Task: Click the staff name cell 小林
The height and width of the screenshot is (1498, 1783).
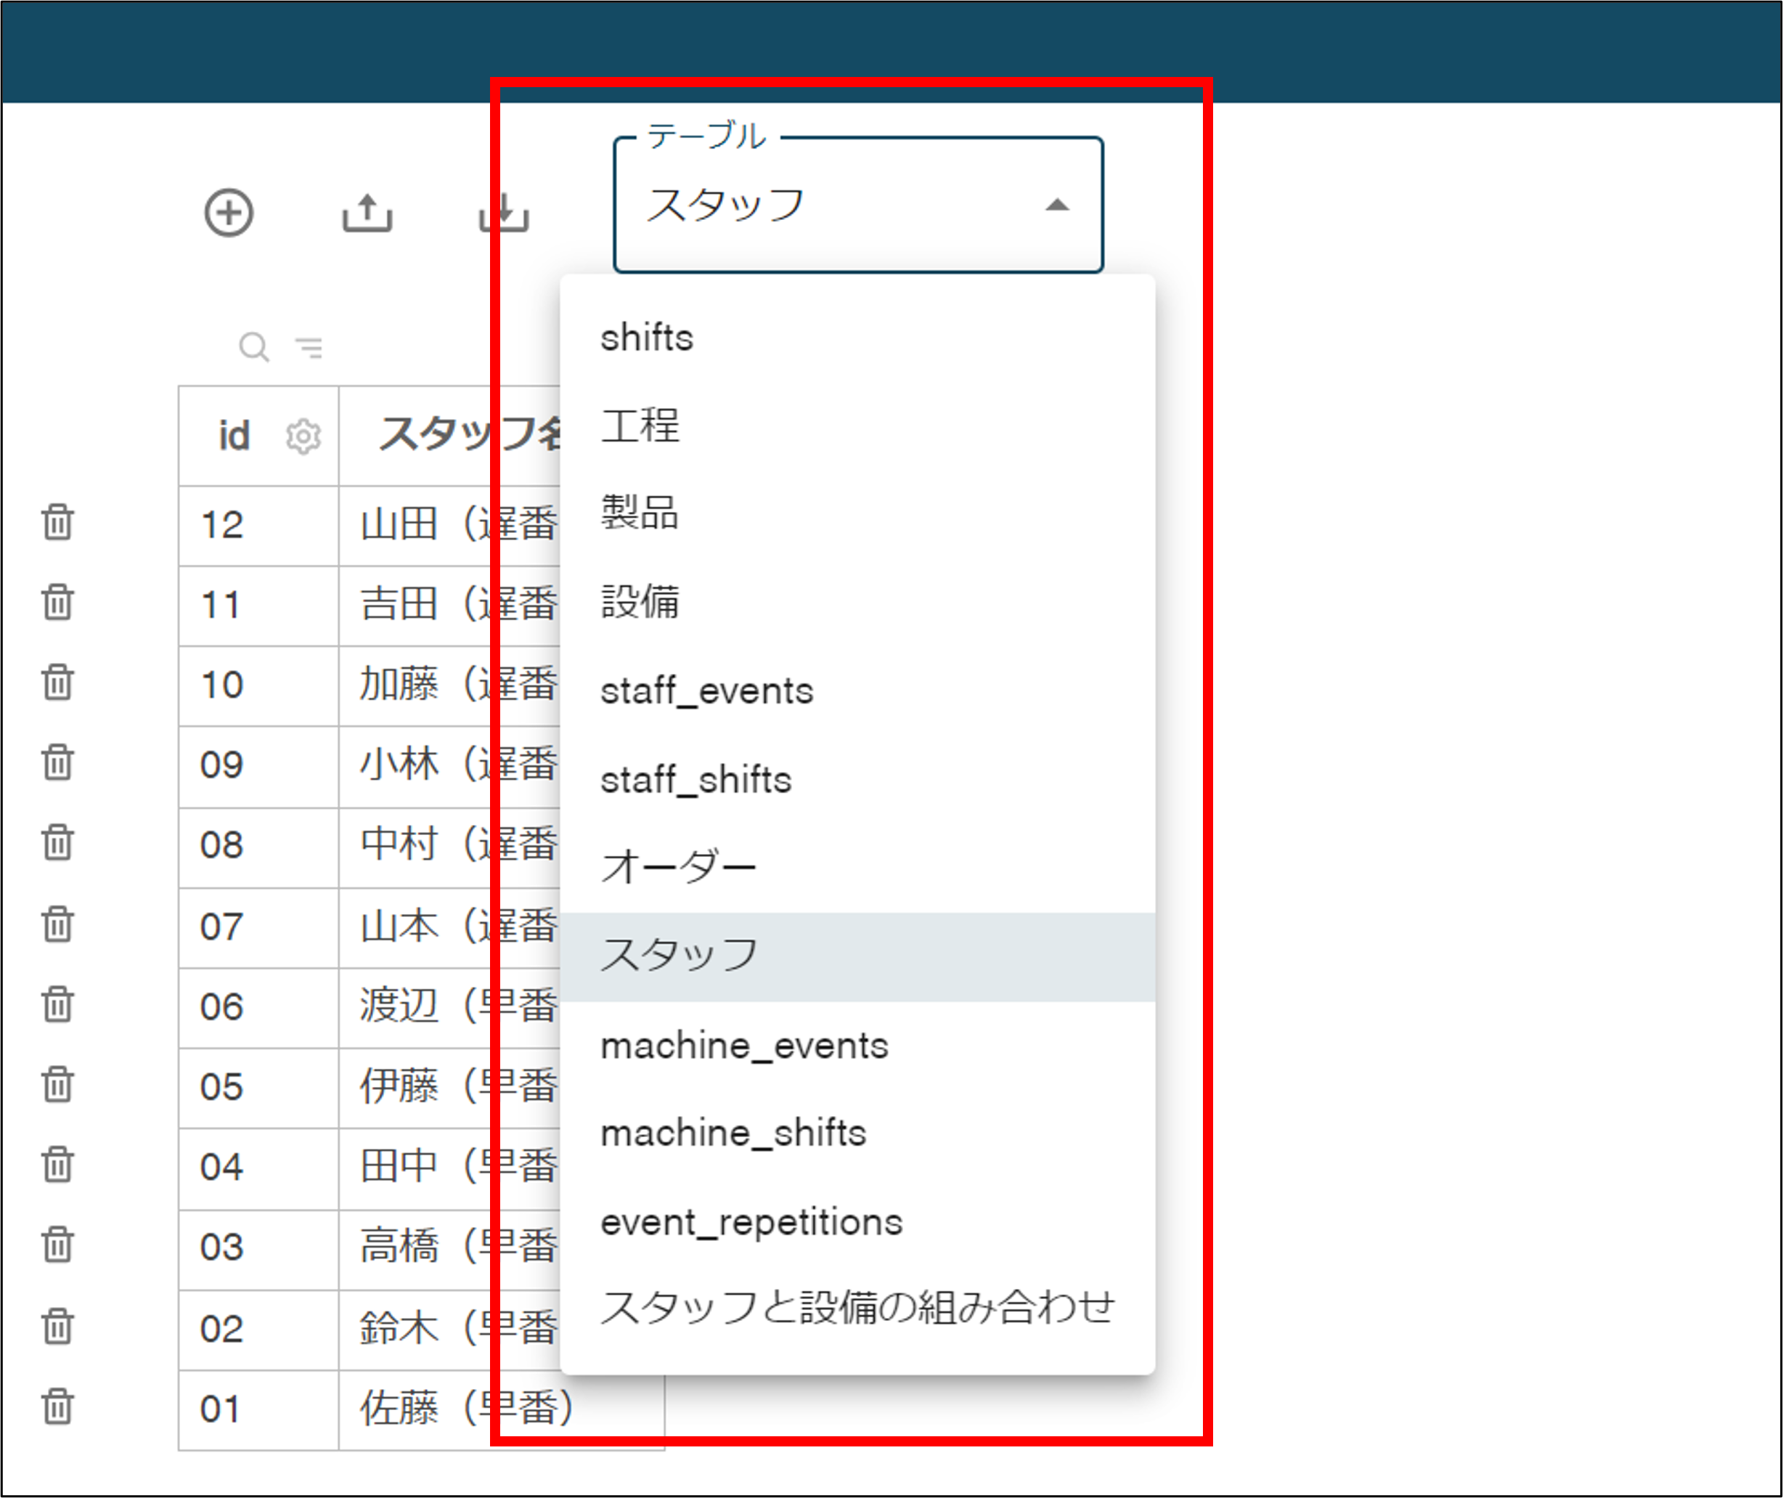Action: (450, 766)
